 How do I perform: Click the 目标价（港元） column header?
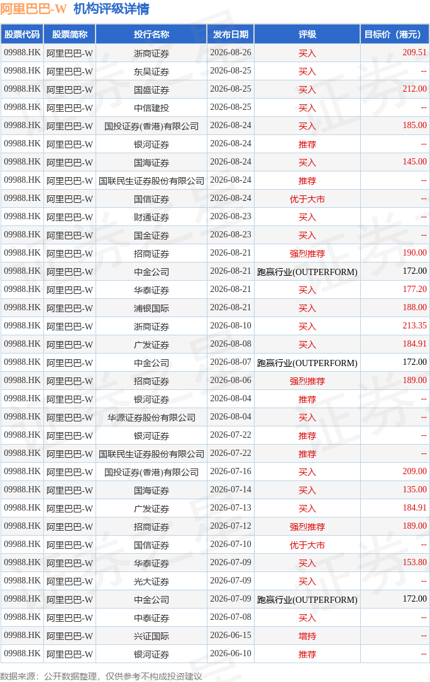point(395,35)
